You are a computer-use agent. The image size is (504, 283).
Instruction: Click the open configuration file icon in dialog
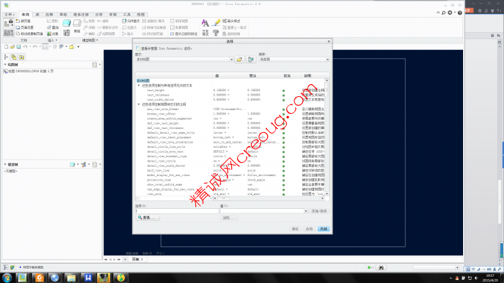(239, 59)
